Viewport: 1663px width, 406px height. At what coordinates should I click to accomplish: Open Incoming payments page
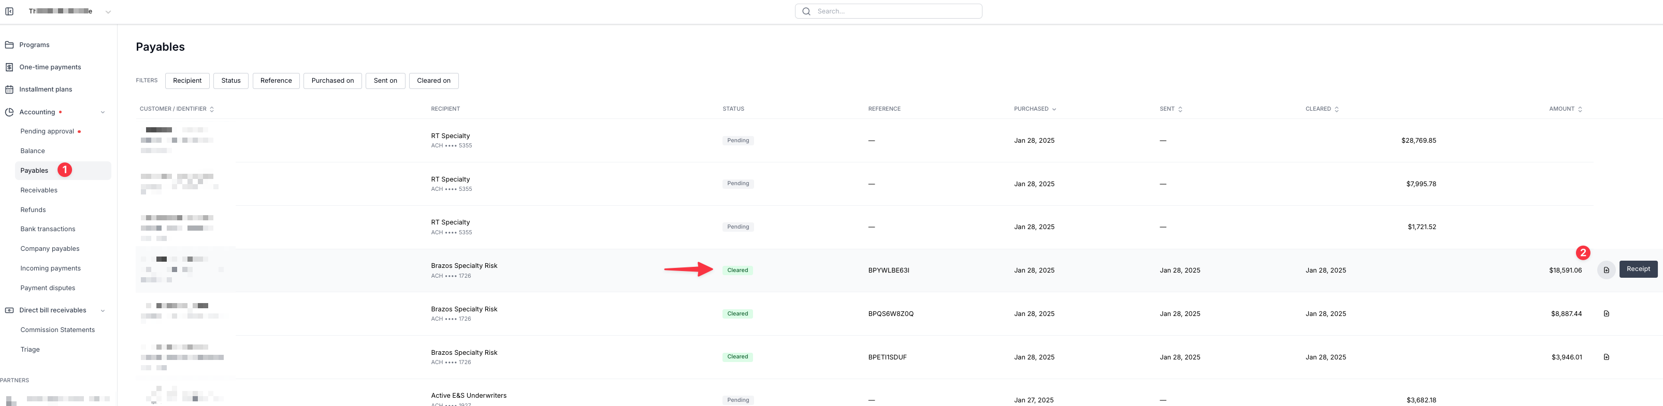(x=50, y=268)
